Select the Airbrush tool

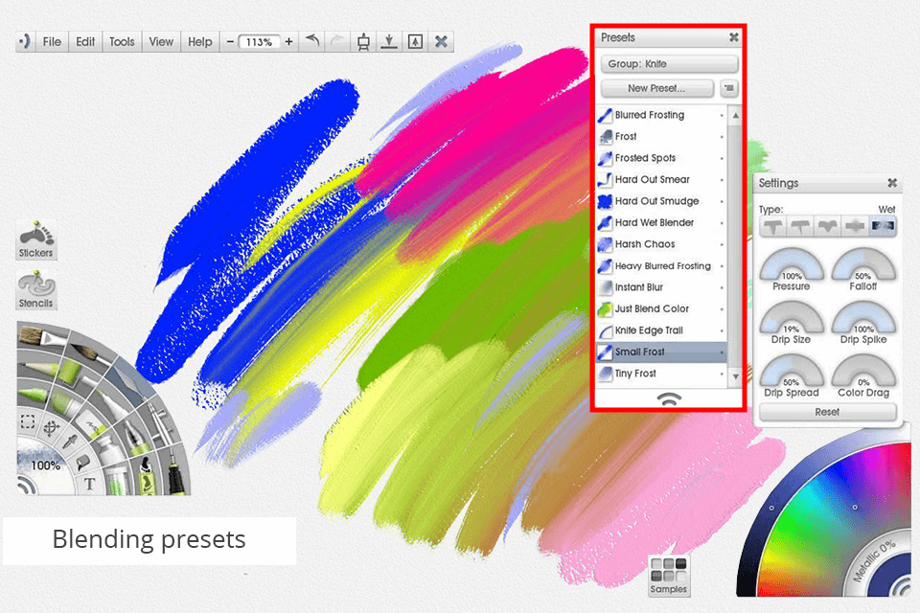tap(158, 421)
